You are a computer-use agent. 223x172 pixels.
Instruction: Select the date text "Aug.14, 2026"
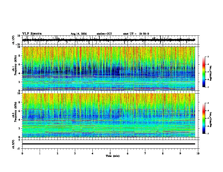click(x=79, y=34)
